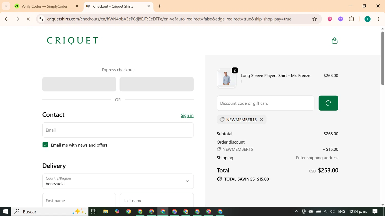Switch to Verify Codes — SimplyCodes tab
This screenshot has height=216, width=385.
[44, 6]
